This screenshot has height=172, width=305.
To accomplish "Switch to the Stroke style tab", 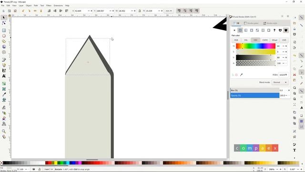I will 270,23.
